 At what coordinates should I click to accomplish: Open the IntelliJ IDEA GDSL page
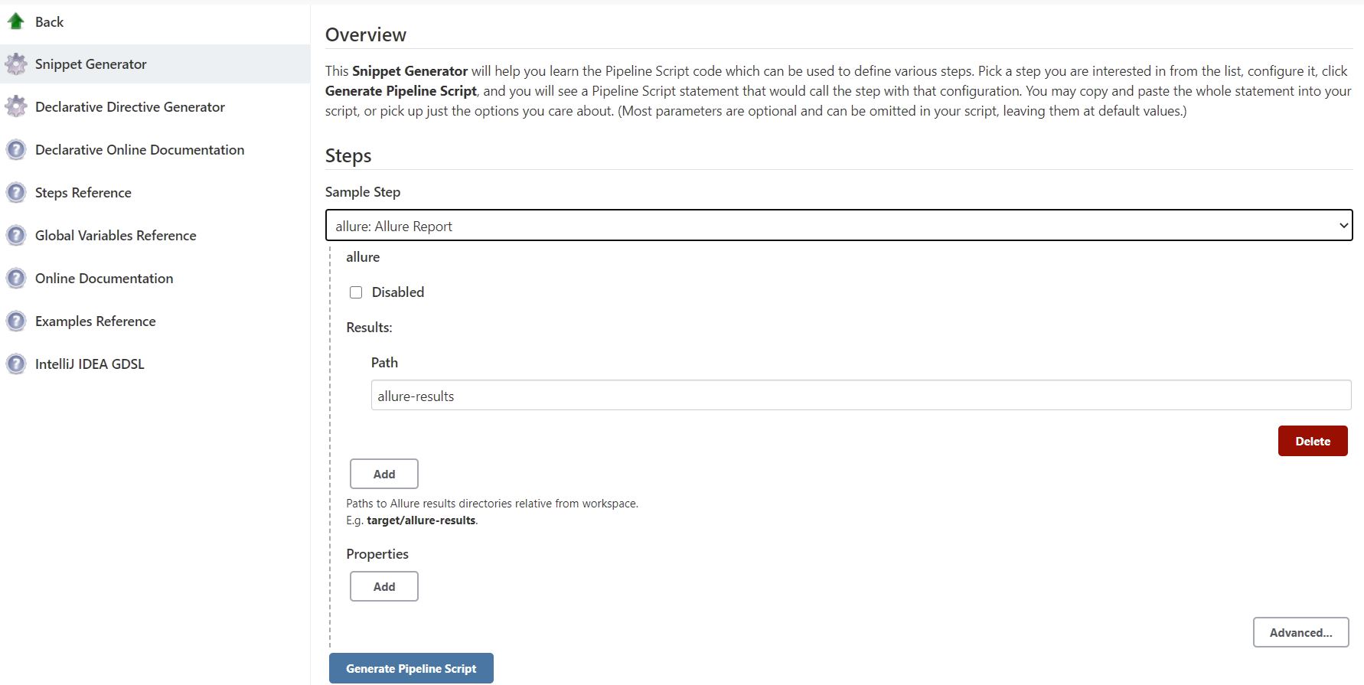pyautogui.click(x=89, y=364)
